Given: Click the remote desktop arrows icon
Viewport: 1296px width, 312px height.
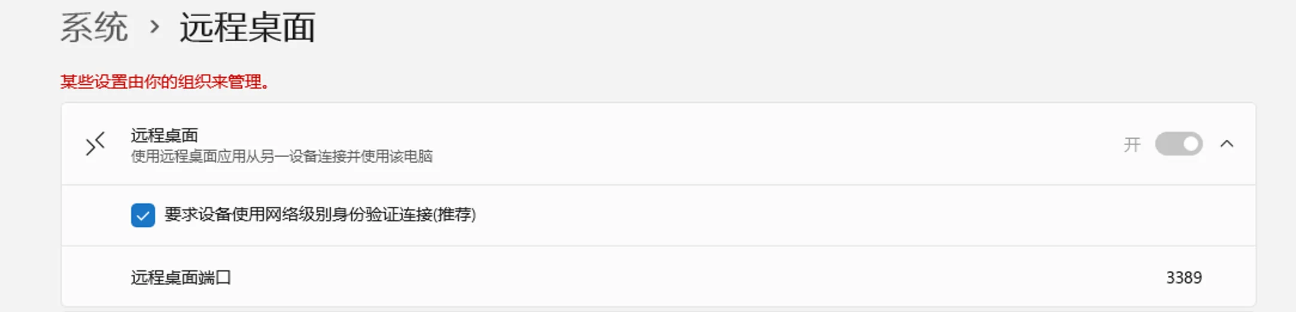Looking at the screenshot, I should coord(95,144).
